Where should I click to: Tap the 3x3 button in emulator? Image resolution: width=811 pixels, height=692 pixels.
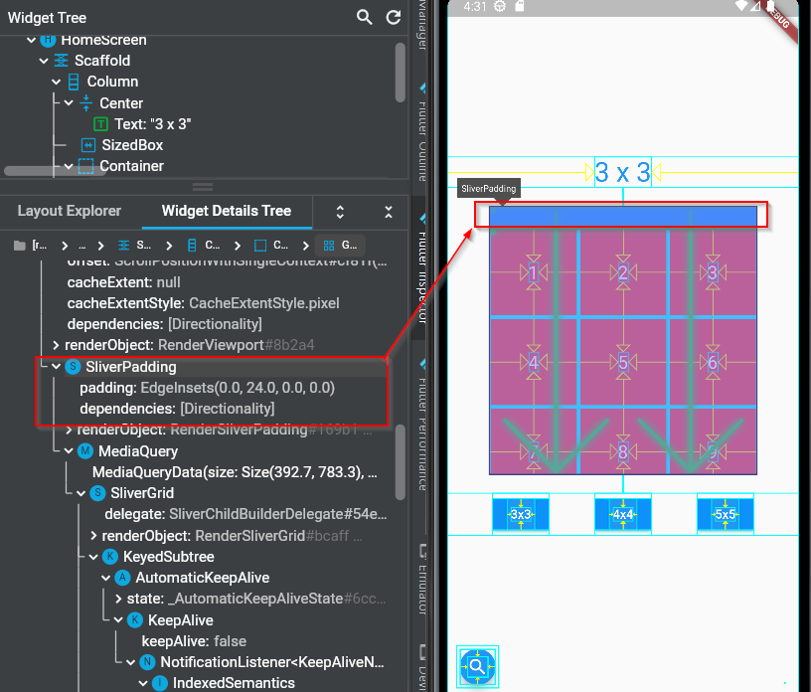coord(521,514)
